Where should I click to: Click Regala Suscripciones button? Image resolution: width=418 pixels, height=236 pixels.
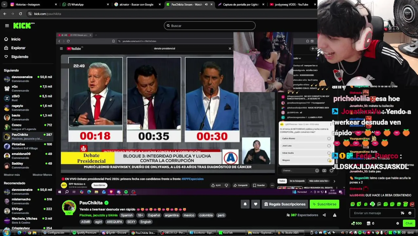[x=285, y=204]
